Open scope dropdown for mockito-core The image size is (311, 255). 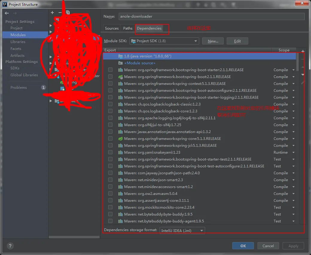[x=293, y=207]
